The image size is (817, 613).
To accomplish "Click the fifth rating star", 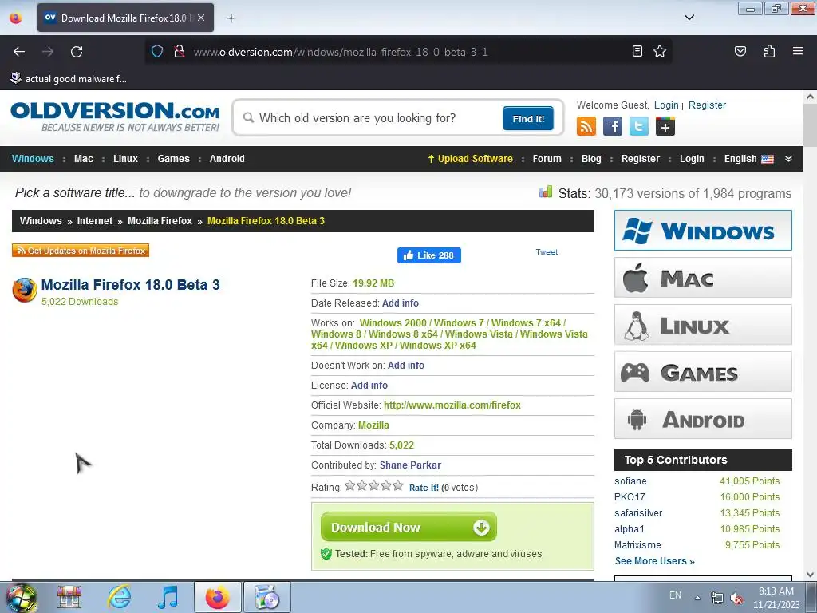I will tap(398, 486).
